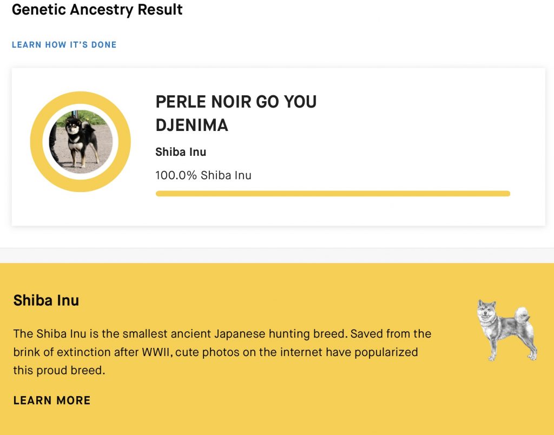
Task: Click the "LEARN HOW IT'S DONE" link
Action: pos(64,45)
